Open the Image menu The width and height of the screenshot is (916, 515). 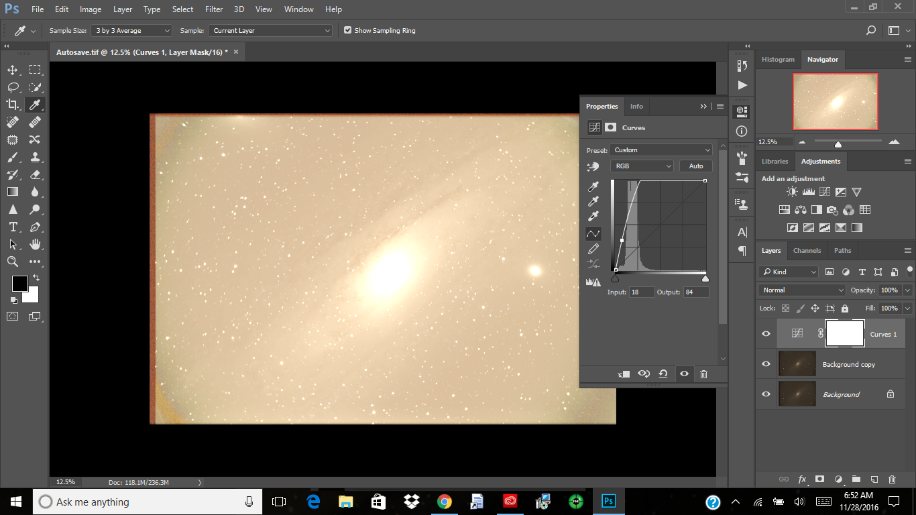[91, 9]
